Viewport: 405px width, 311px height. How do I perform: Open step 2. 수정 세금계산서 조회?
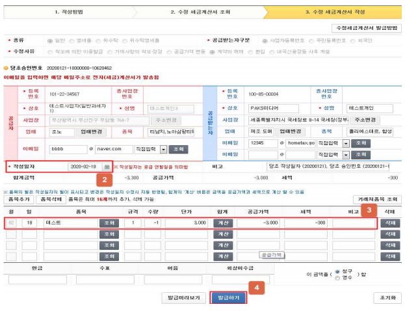click(200, 12)
